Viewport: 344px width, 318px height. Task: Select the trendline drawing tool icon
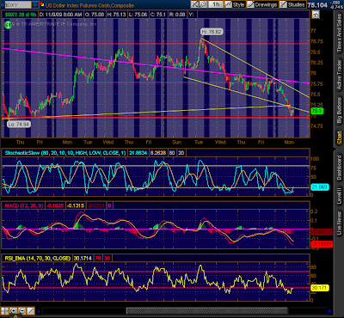[x=31, y=311]
